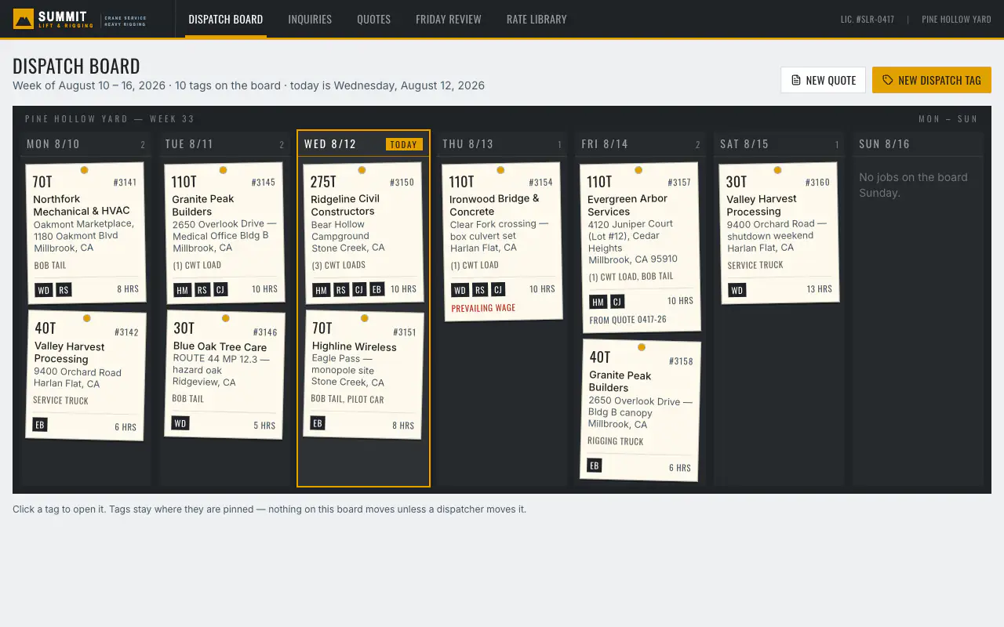The height and width of the screenshot is (627, 1004).
Task: Click the Summit Lift & Rigging logo
Action: tap(80, 19)
